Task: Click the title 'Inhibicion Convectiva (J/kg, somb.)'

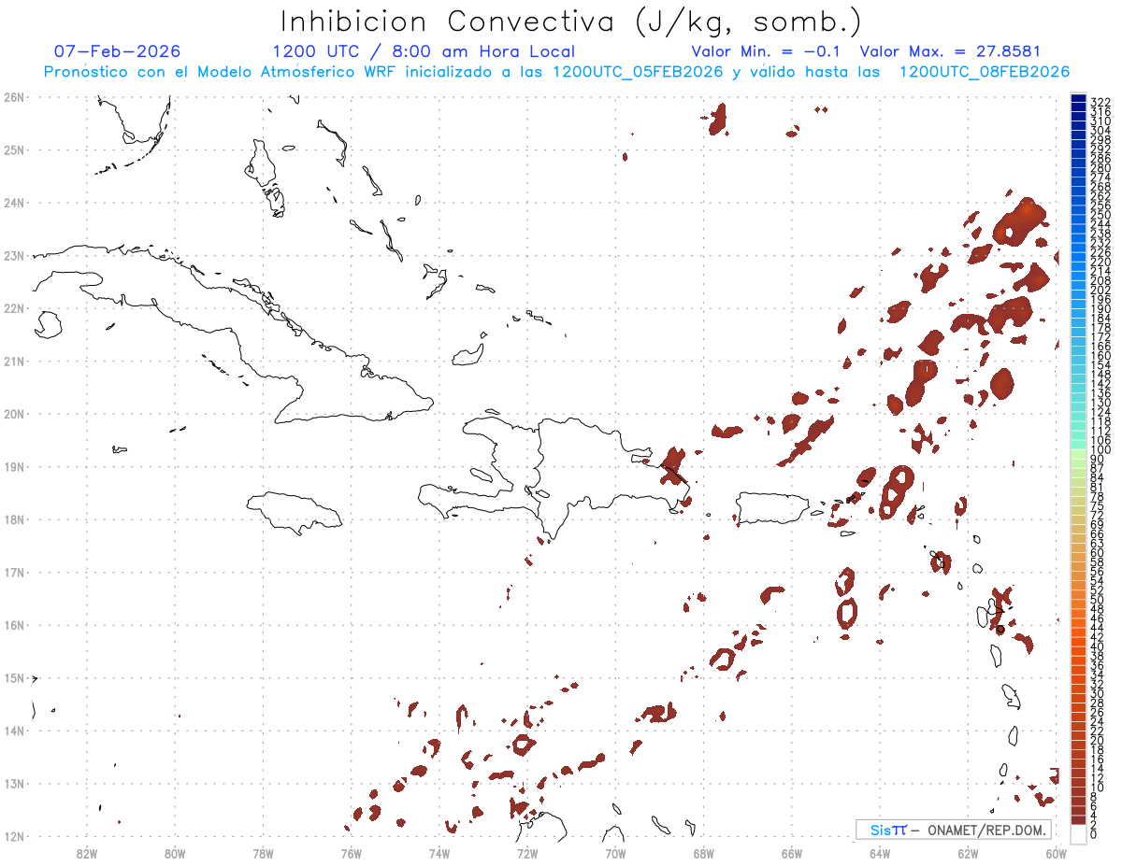Action: click(570, 21)
